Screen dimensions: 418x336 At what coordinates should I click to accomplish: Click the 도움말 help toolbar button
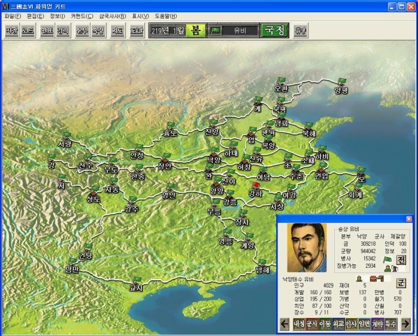pyautogui.click(x=137, y=30)
